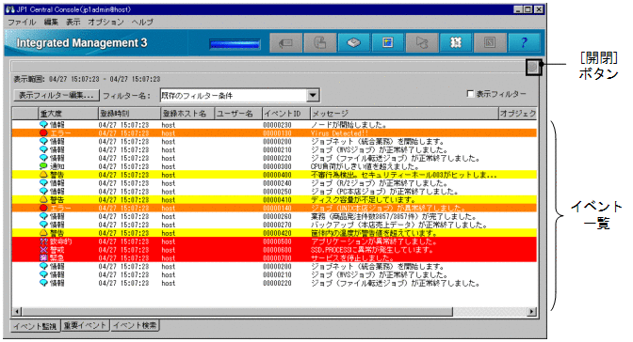Click the JP1 Central Console title bar icon
This screenshot has width=633, height=342.
pos(10,9)
